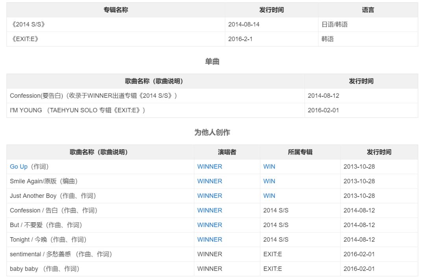
Task: Open WIN album link in Smile Again row
Action: point(269,181)
